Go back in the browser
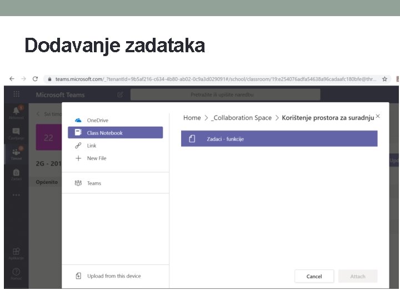 click(12, 79)
